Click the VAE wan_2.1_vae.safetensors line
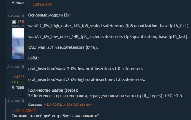The height and width of the screenshot is (120, 191). 63,47
